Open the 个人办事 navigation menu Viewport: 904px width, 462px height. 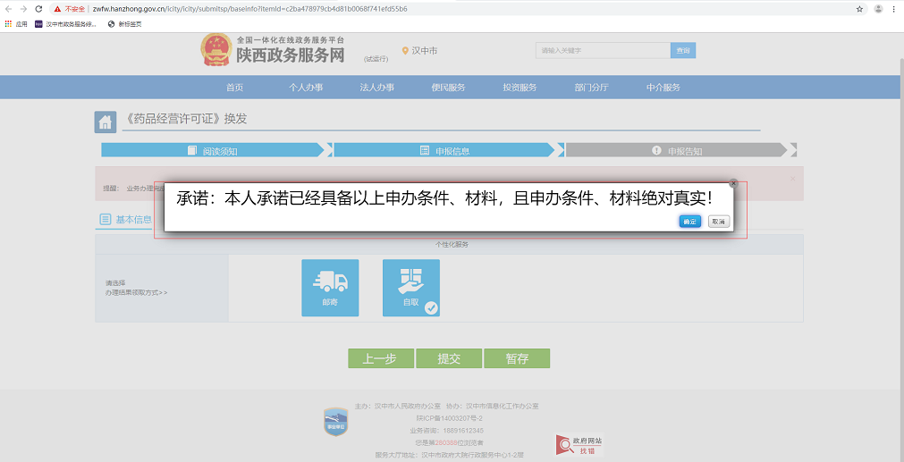pos(306,88)
